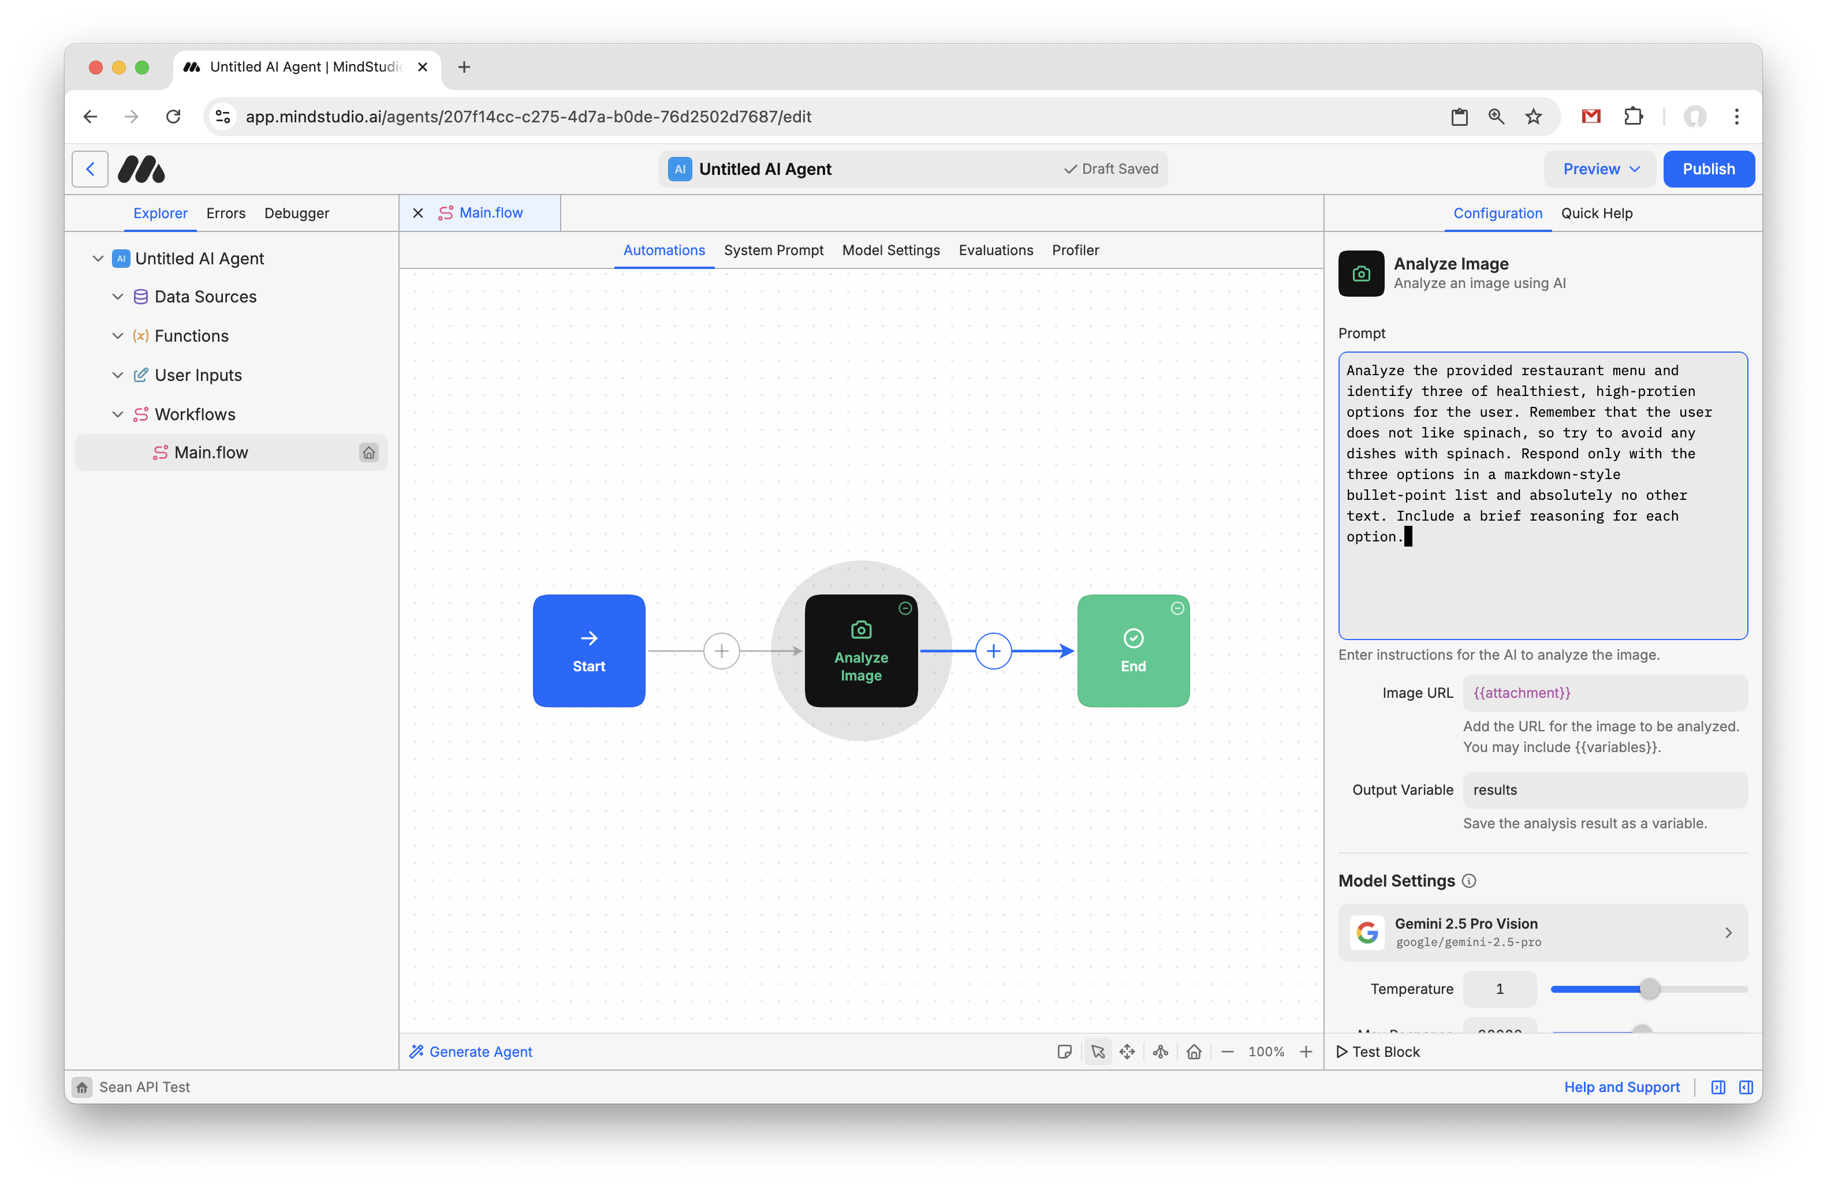1827x1189 pixels.
Task: Open the Preview dropdown
Action: click(1601, 169)
